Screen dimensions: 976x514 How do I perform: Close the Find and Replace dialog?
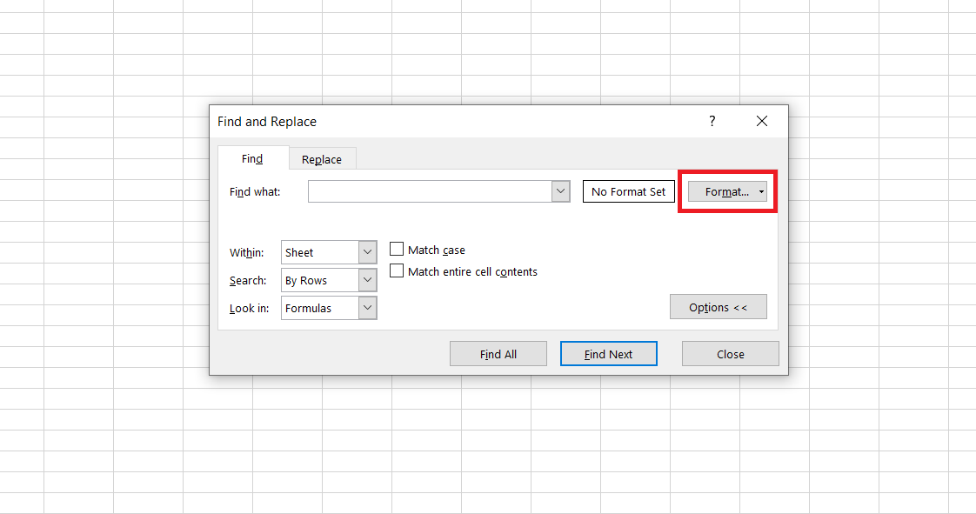pos(762,122)
